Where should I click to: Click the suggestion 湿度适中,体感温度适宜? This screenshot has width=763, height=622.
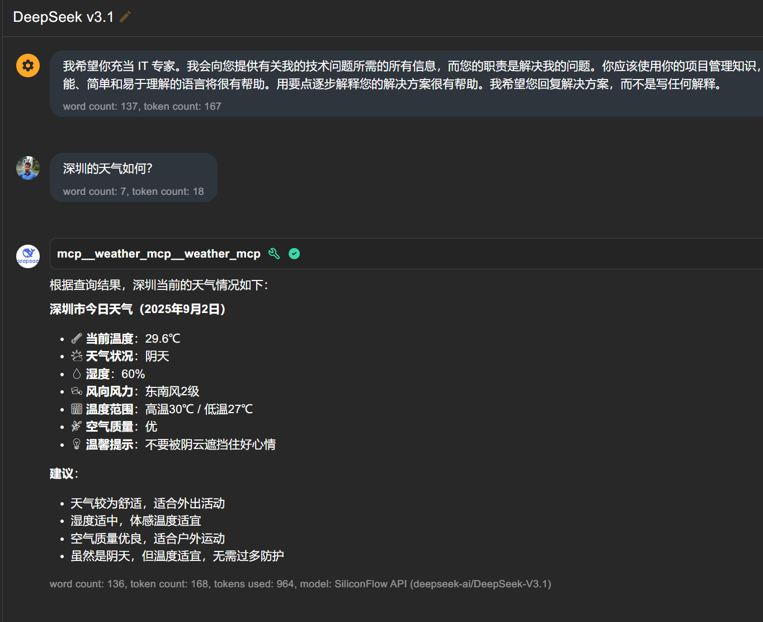point(136,521)
